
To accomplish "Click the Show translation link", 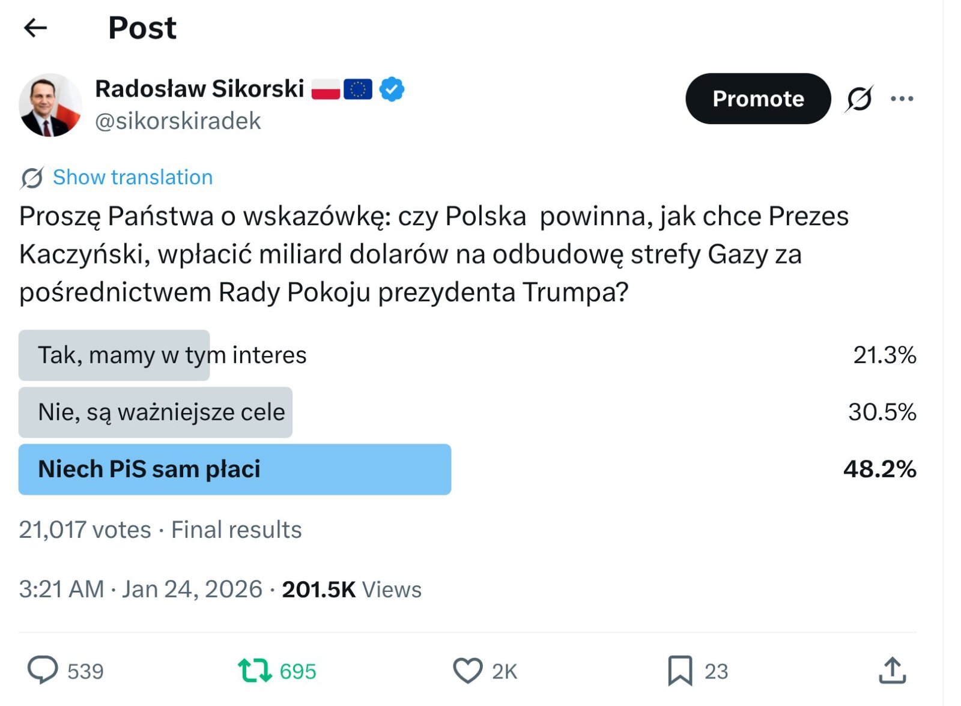I will [x=133, y=177].
